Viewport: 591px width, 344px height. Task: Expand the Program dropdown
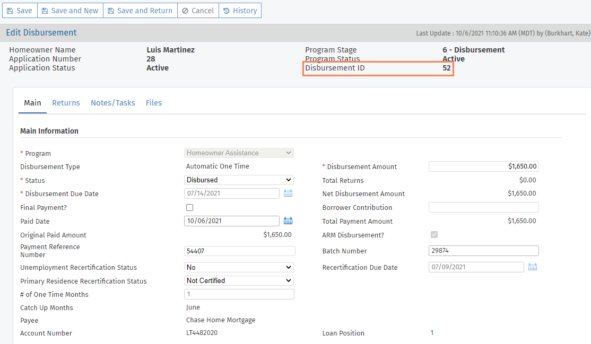click(239, 153)
